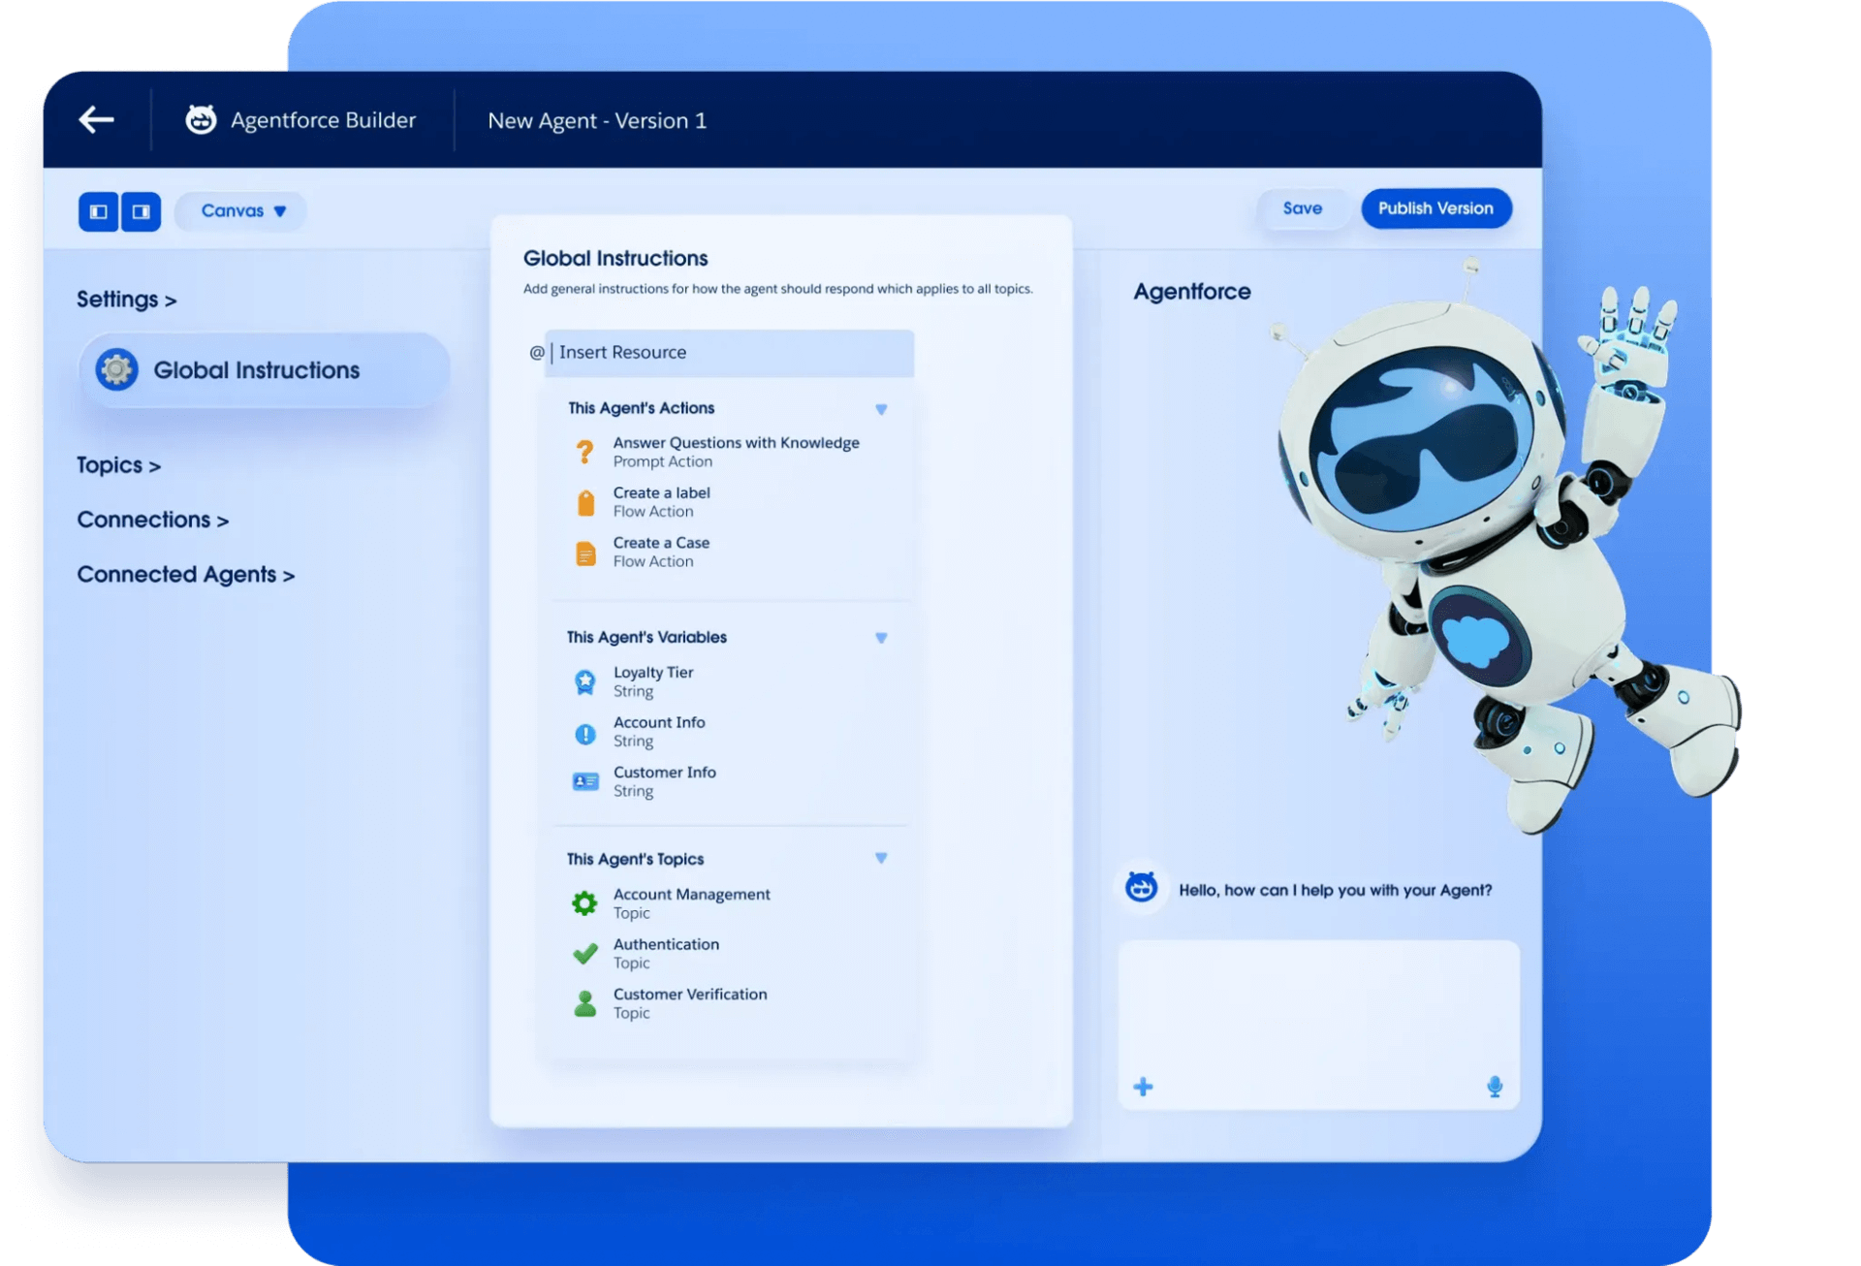Click the Create a Case flow action icon

[585, 552]
